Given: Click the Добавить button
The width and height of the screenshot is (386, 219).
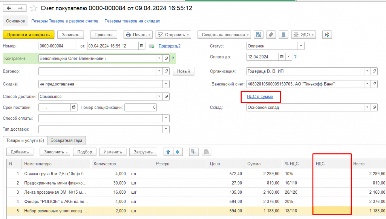Looking at the screenshot, I should pyautogui.click(x=20, y=152).
